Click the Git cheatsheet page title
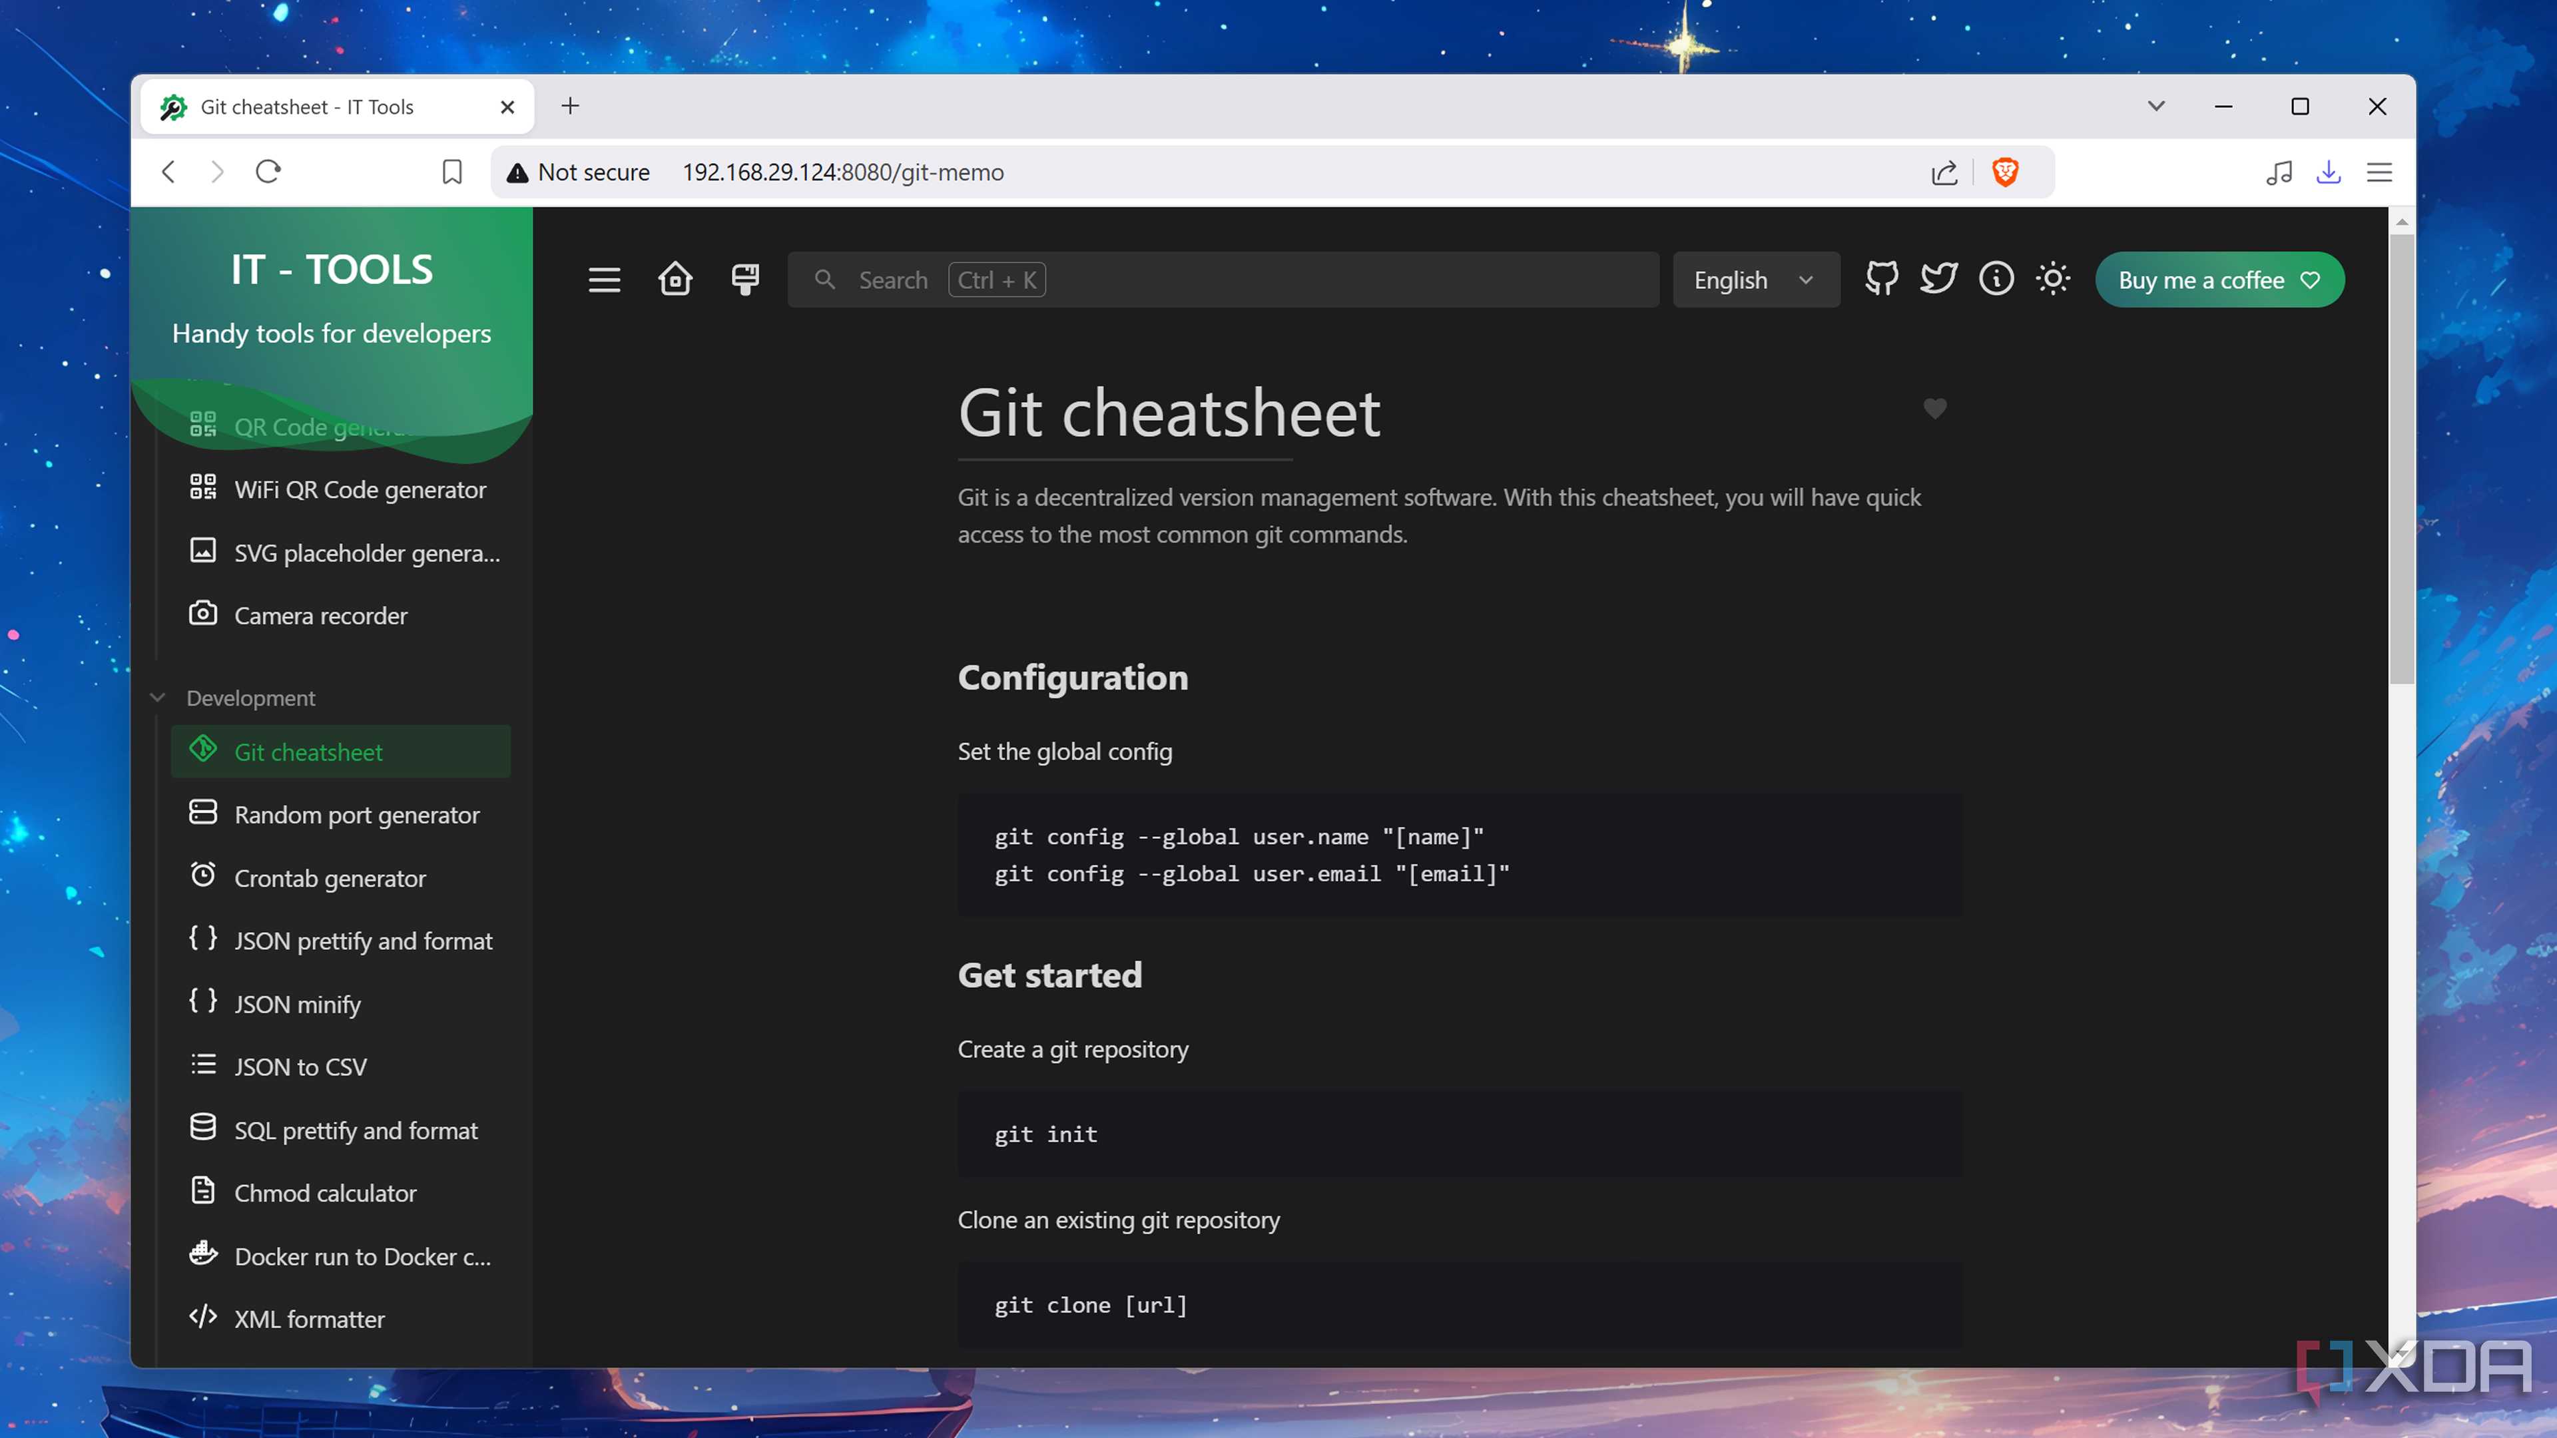The width and height of the screenshot is (2557, 1438). (1169, 412)
